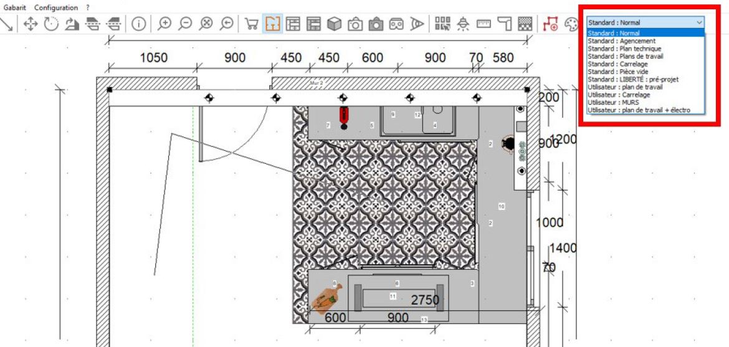The width and height of the screenshot is (729, 347).
Task: Open the color palette icon
Action: 571,24
